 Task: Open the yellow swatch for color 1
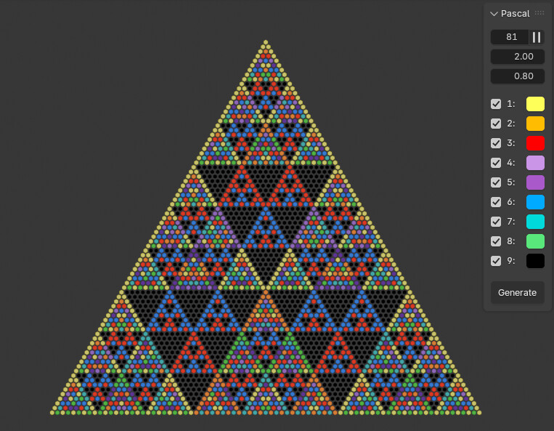[535, 104]
